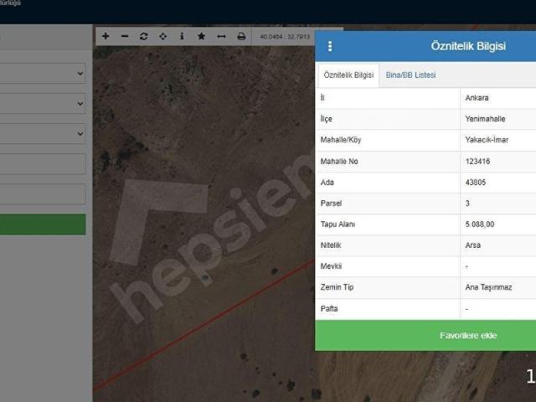Switch to the Bina/BB Listesi tab
536x402 pixels.
[x=410, y=75]
